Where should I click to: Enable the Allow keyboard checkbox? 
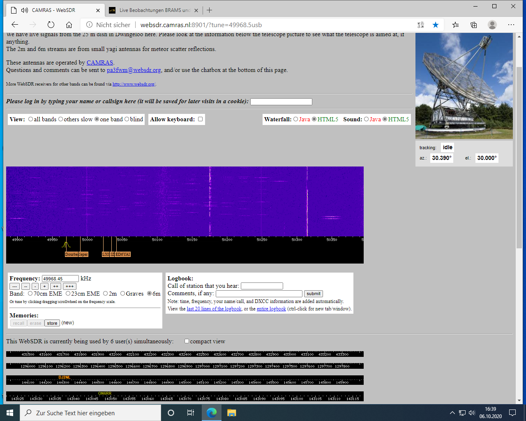pyautogui.click(x=200, y=119)
